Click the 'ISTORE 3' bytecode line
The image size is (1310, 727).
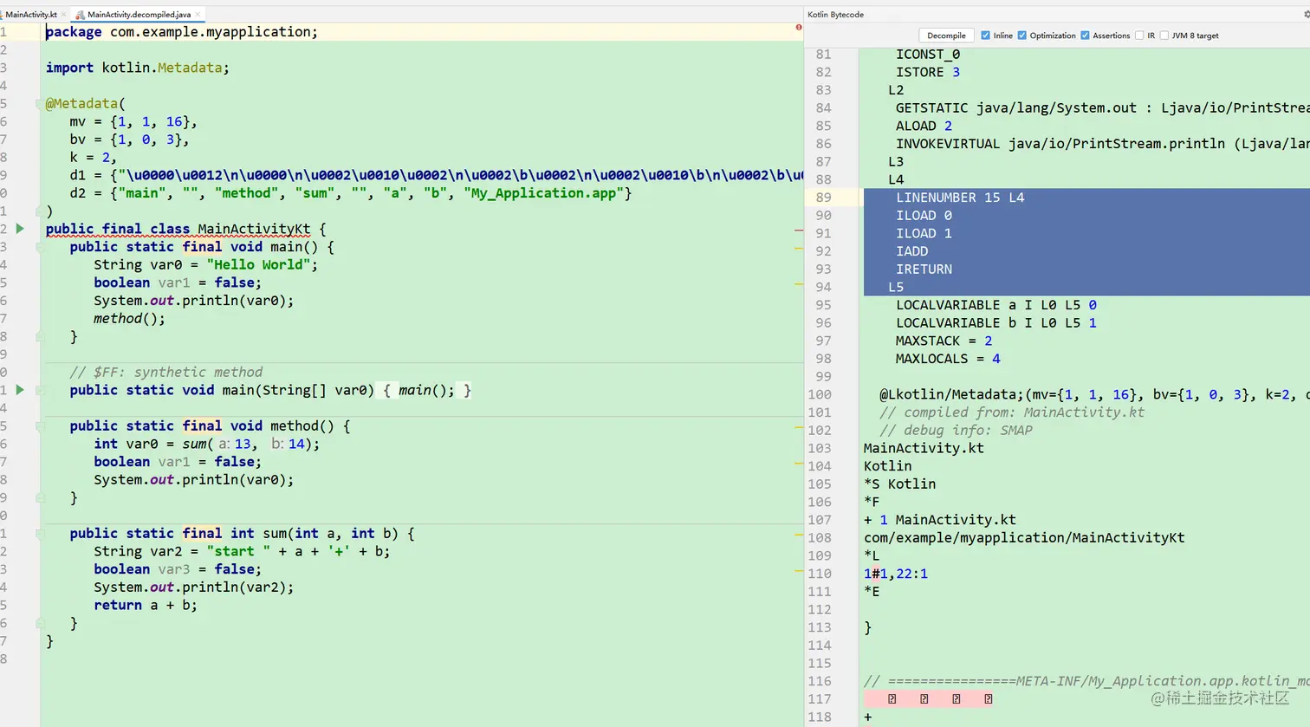point(928,72)
